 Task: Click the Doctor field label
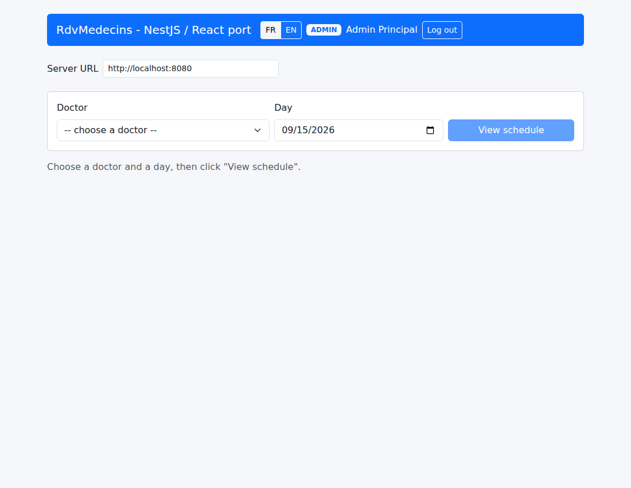pos(72,107)
